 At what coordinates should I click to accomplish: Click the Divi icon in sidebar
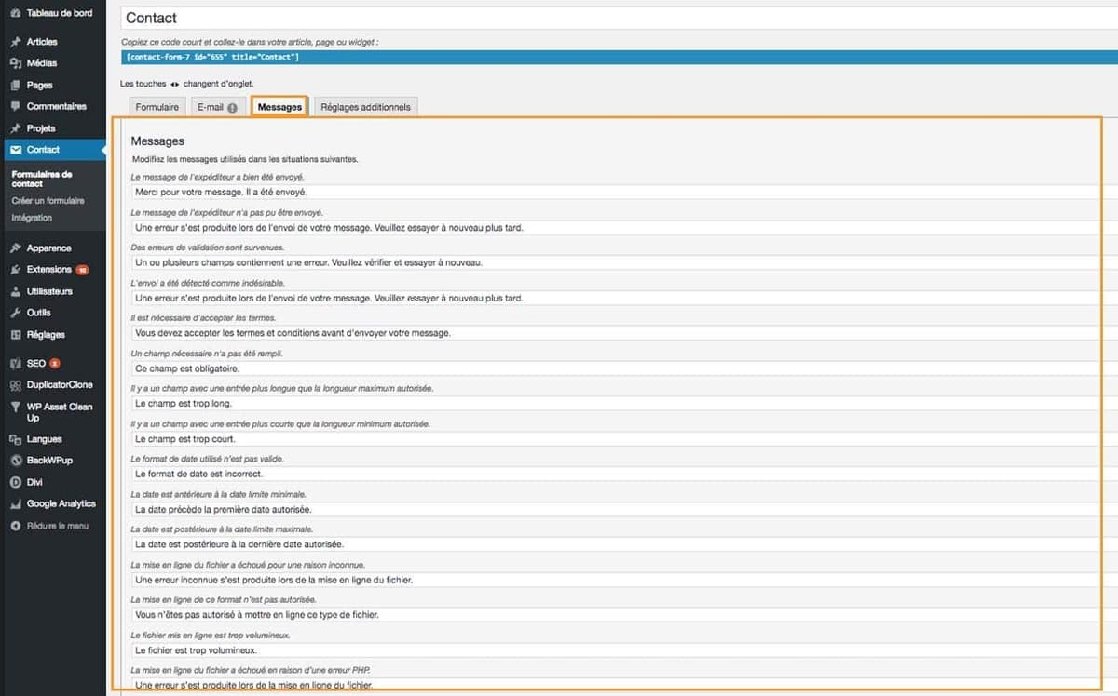(x=15, y=482)
